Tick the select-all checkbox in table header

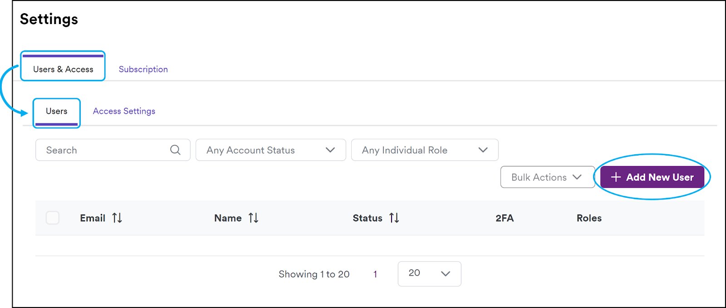tap(53, 218)
